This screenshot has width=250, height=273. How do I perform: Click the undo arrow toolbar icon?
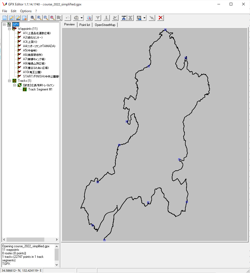(68, 18)
